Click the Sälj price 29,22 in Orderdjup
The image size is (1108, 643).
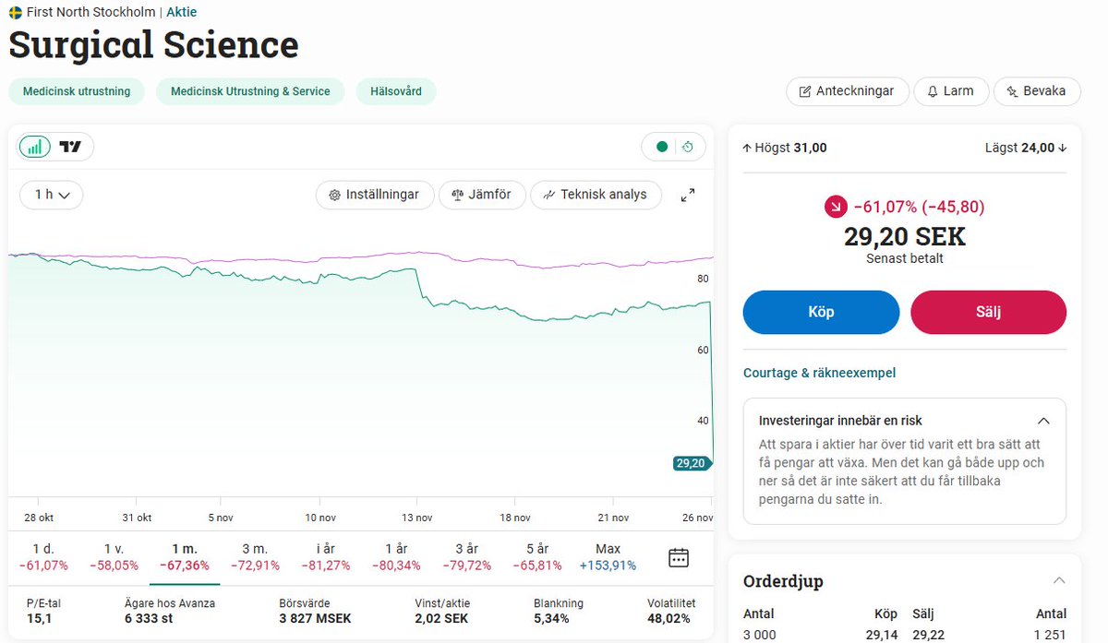(x=929, y=635)
